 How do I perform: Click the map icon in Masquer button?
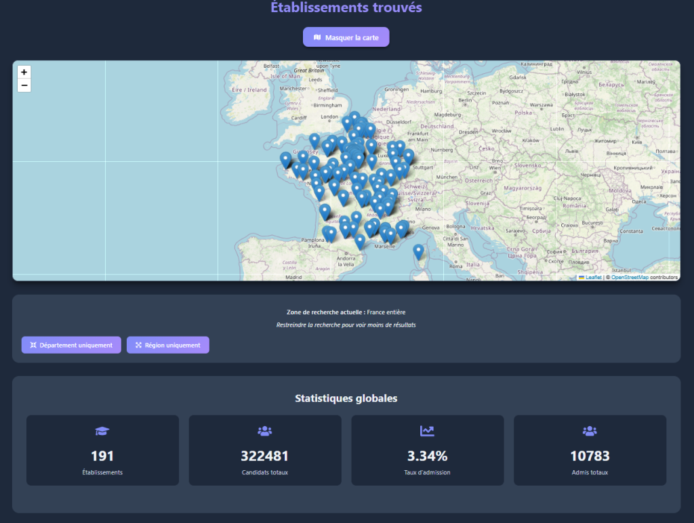pos(317,37)
